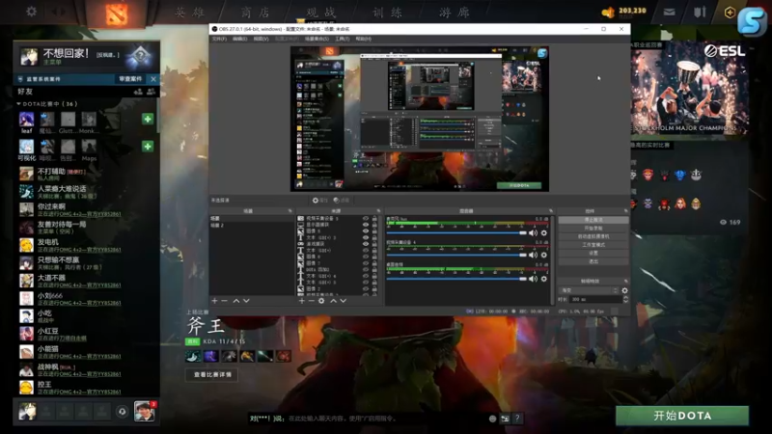Click the Dota 2 logo home button
This screenshot has height=434, width=772.
[x=117, y=14]
